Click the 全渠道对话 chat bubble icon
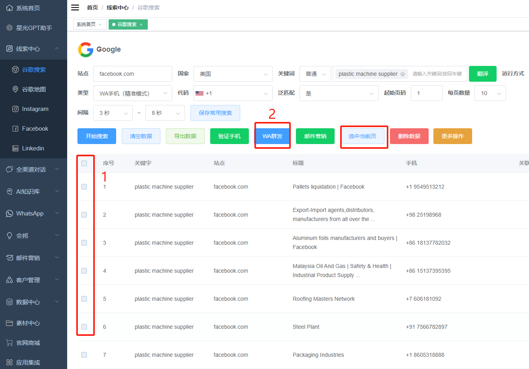Screen dimensions: 529x369 [x=9, y=169]
